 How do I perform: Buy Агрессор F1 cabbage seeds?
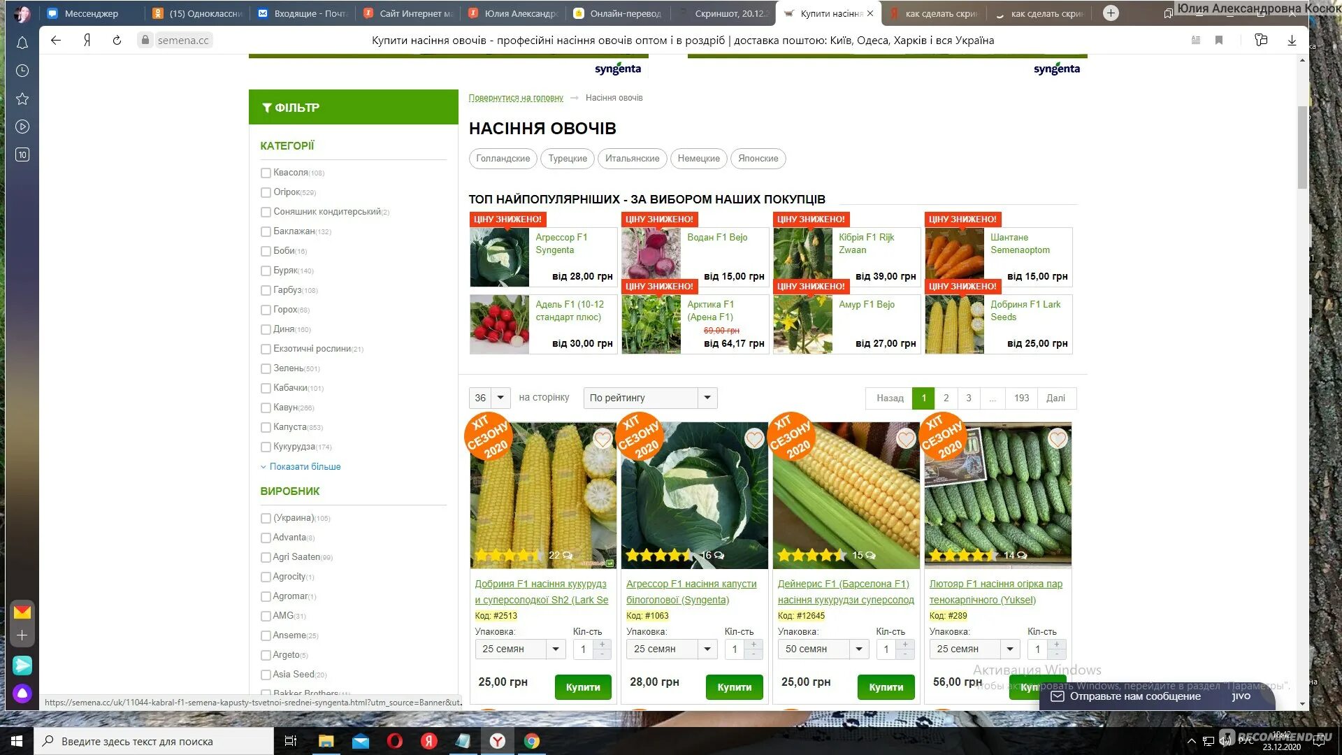pyautogui.click(x=735, y=687)
